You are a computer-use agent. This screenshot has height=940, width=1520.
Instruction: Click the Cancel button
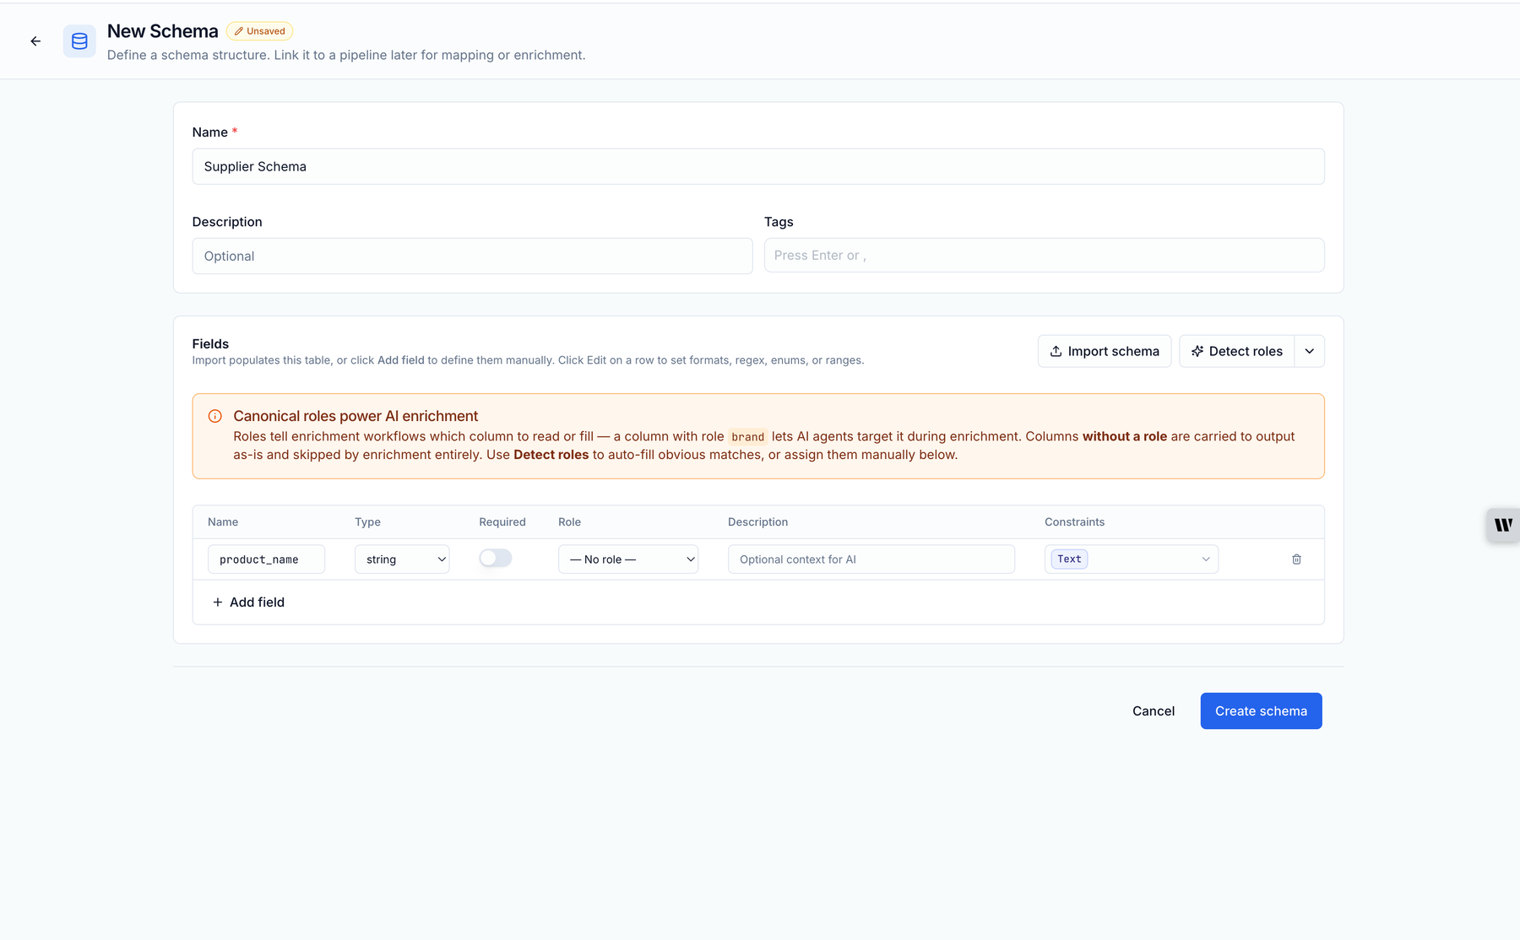[x=1154, y=711]
